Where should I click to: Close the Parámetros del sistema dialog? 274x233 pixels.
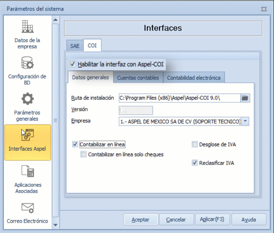tap(264, 9)
